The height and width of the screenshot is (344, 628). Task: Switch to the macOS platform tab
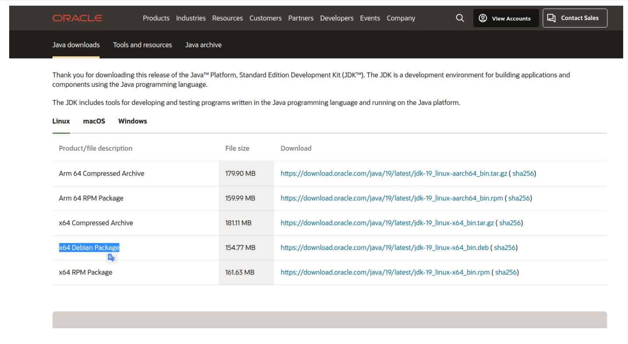(94, 121)
